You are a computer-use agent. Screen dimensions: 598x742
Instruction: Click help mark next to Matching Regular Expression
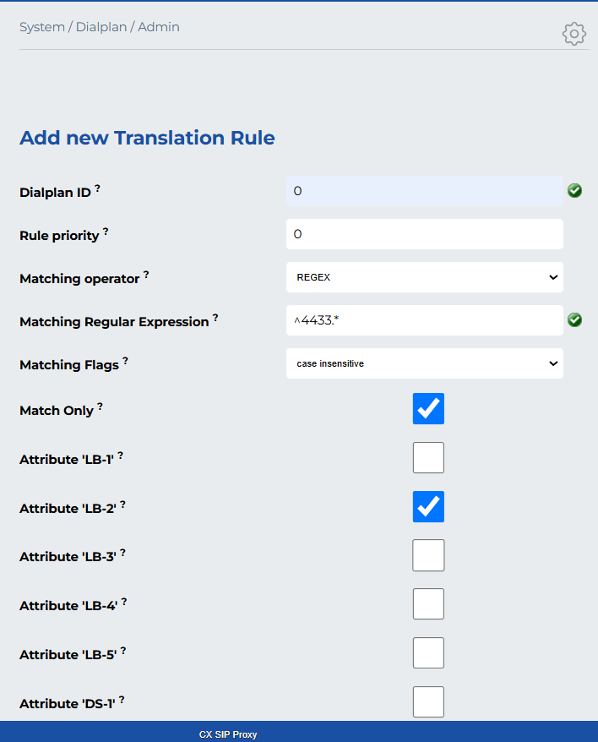click(215, 318)
